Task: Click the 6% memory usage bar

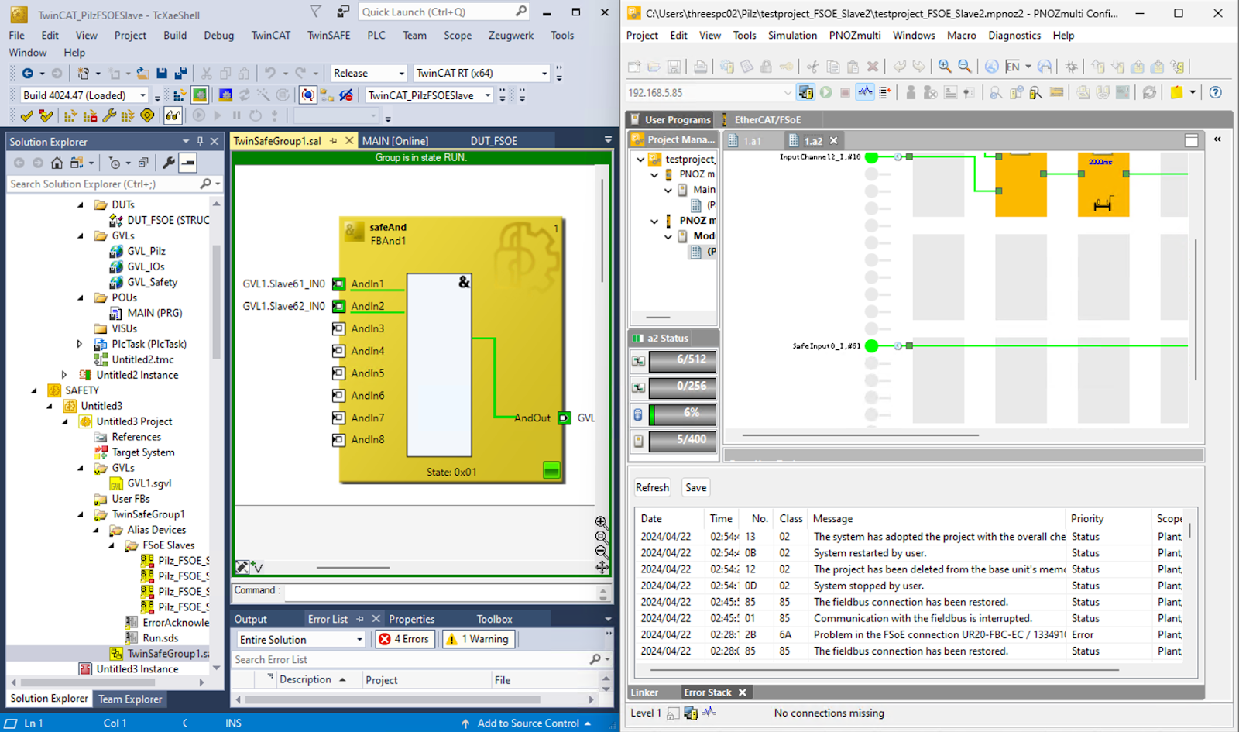Action: [x=682, y=414]
